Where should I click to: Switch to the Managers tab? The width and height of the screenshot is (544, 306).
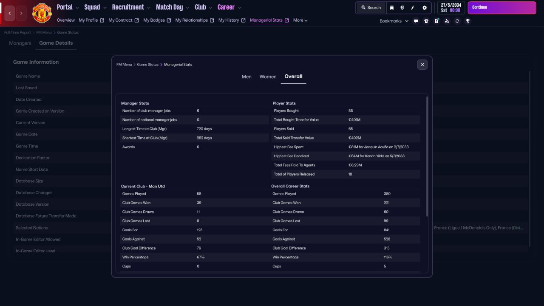point(20,43)
